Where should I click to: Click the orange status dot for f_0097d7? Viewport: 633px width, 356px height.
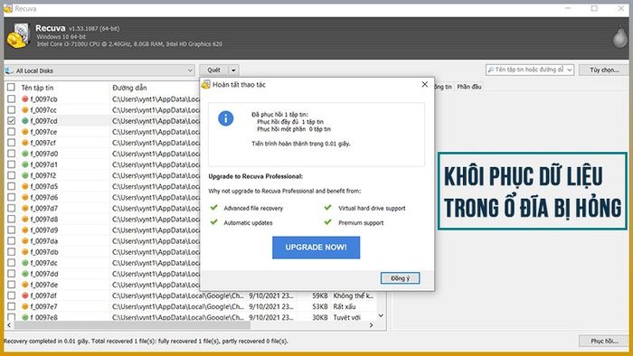point(25,208)
